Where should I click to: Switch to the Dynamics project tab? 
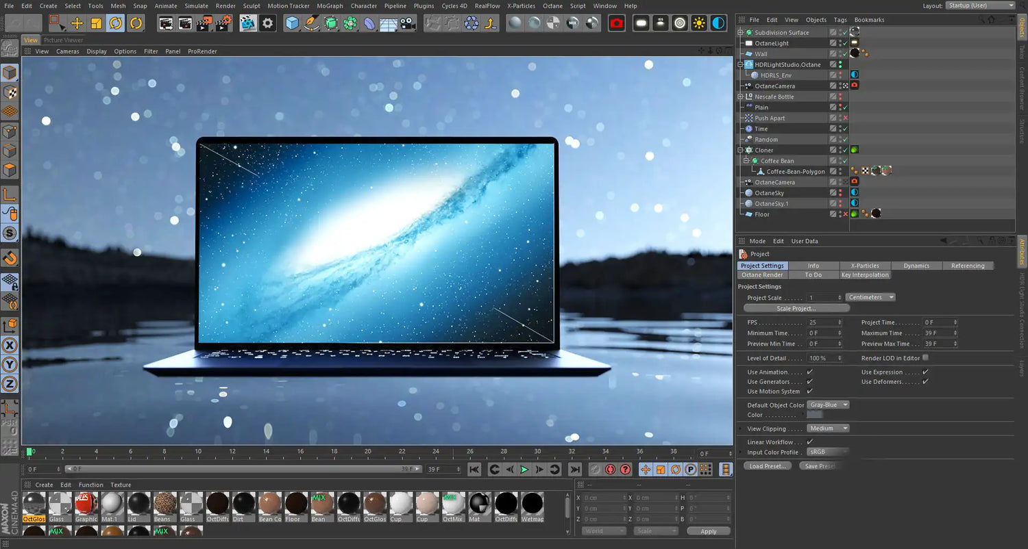pyautogui.click(x=916, y=266)
